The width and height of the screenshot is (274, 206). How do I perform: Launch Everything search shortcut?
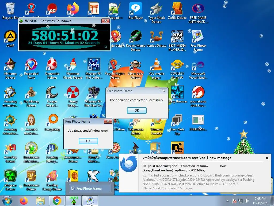(x=52, y=122)
